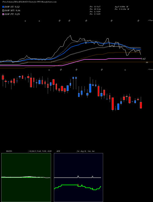Click the ADX '(14 day) 0, +64, -64' values
The height and width of the screenshot is (202, 153).
(x=85, y=151)
